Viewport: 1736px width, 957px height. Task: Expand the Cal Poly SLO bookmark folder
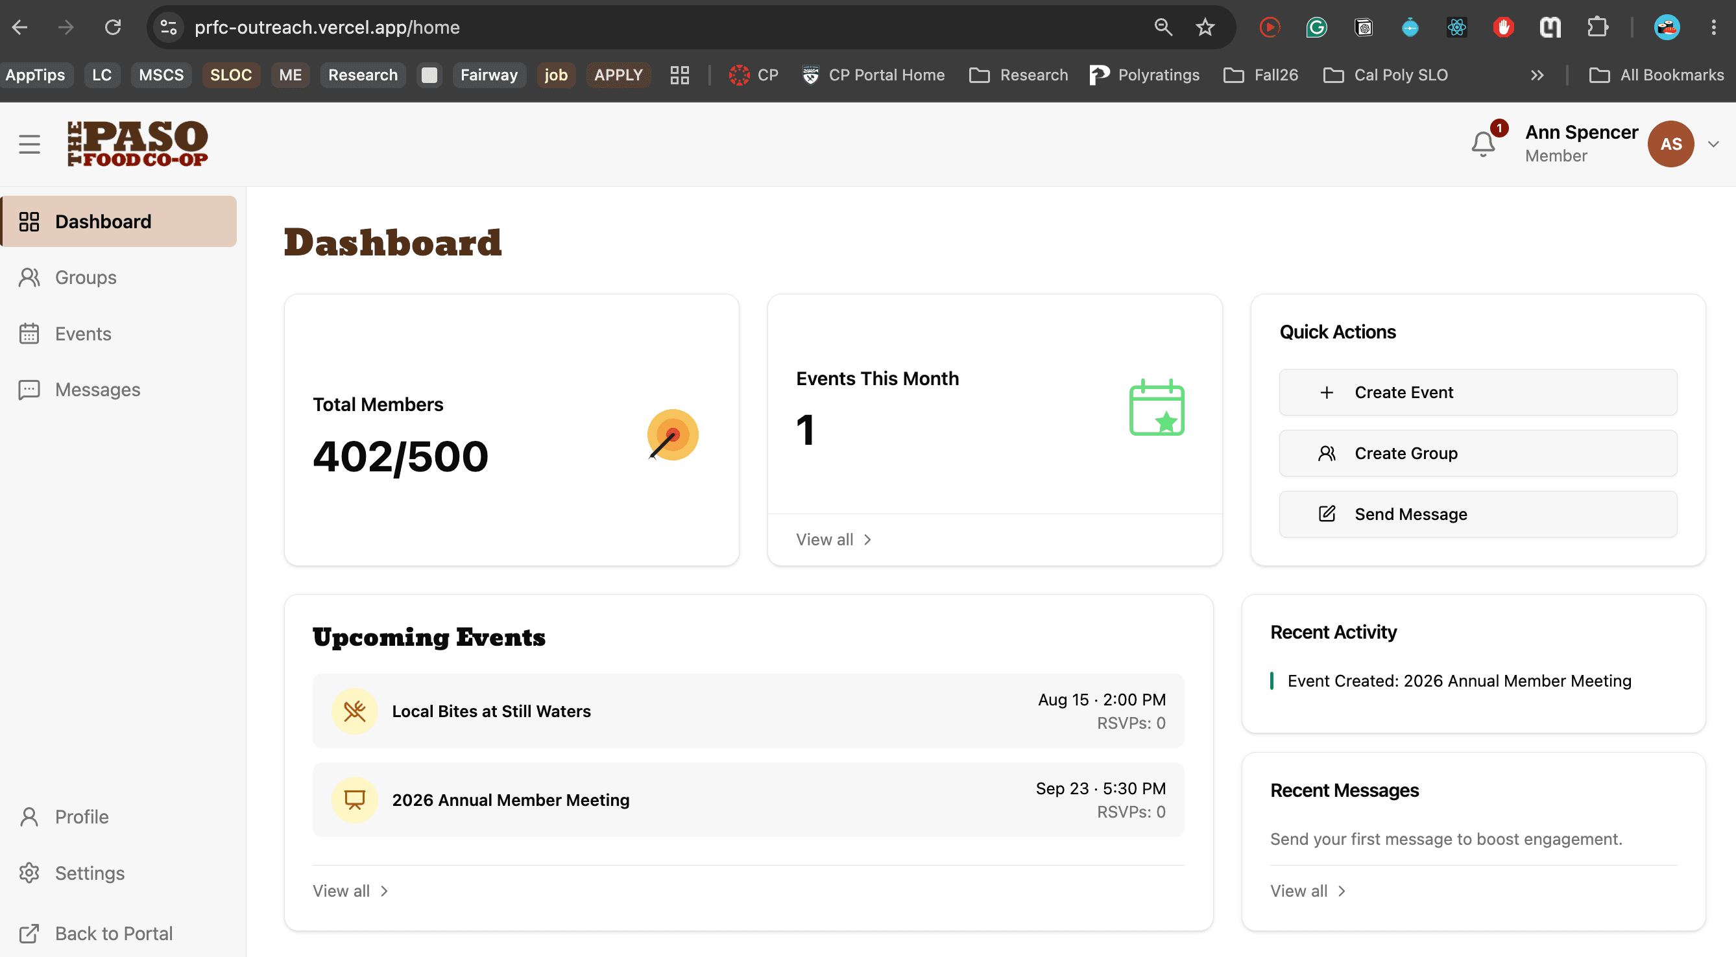click(x=1385, y=75)
